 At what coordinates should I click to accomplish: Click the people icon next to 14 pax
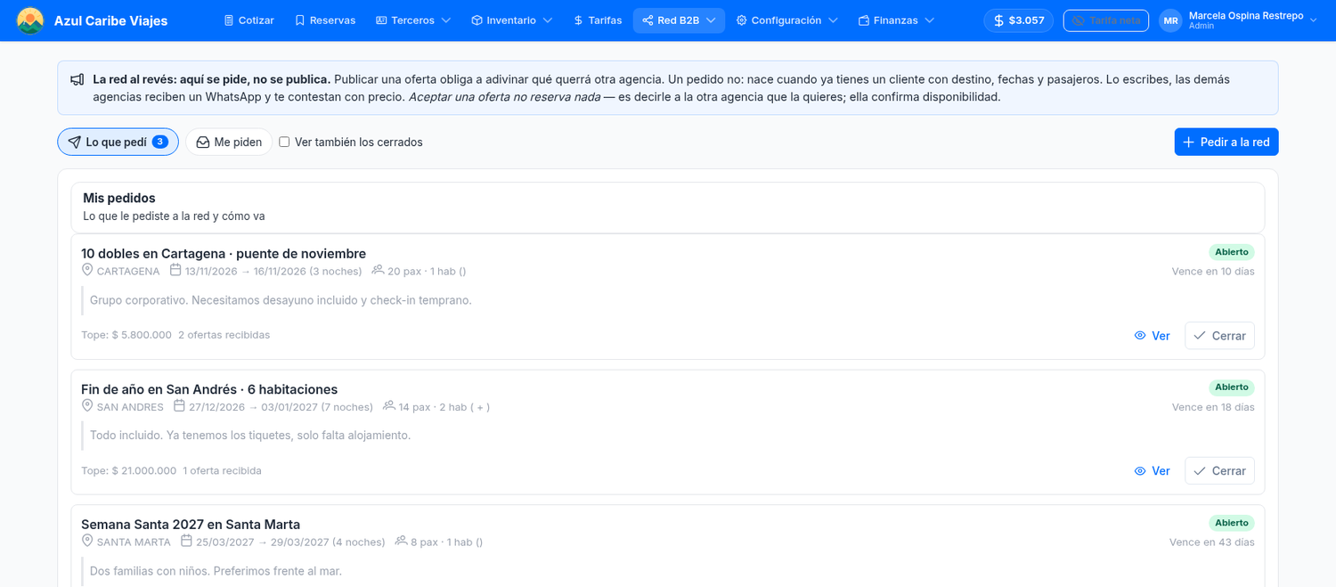pyautogui.click(x=389, y=406)
